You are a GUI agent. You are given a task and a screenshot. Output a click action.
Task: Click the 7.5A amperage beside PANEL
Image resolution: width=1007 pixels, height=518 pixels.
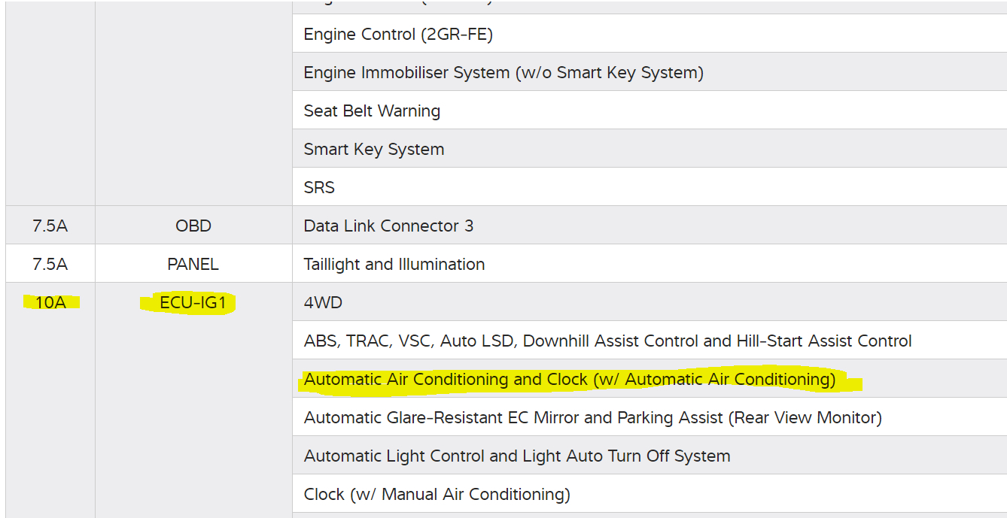[50, 265]
